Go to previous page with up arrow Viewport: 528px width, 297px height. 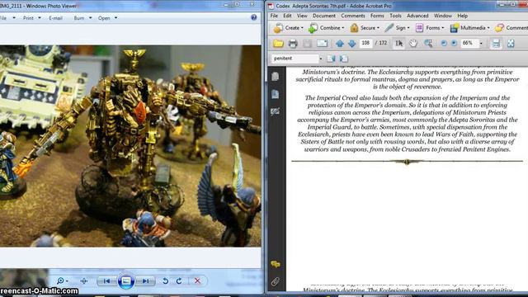(340, 44)
